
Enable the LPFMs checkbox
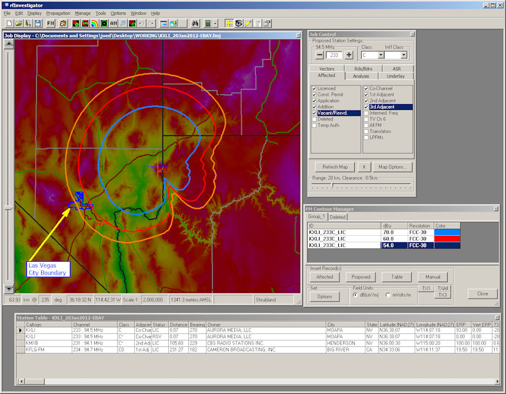coord(366,138)
